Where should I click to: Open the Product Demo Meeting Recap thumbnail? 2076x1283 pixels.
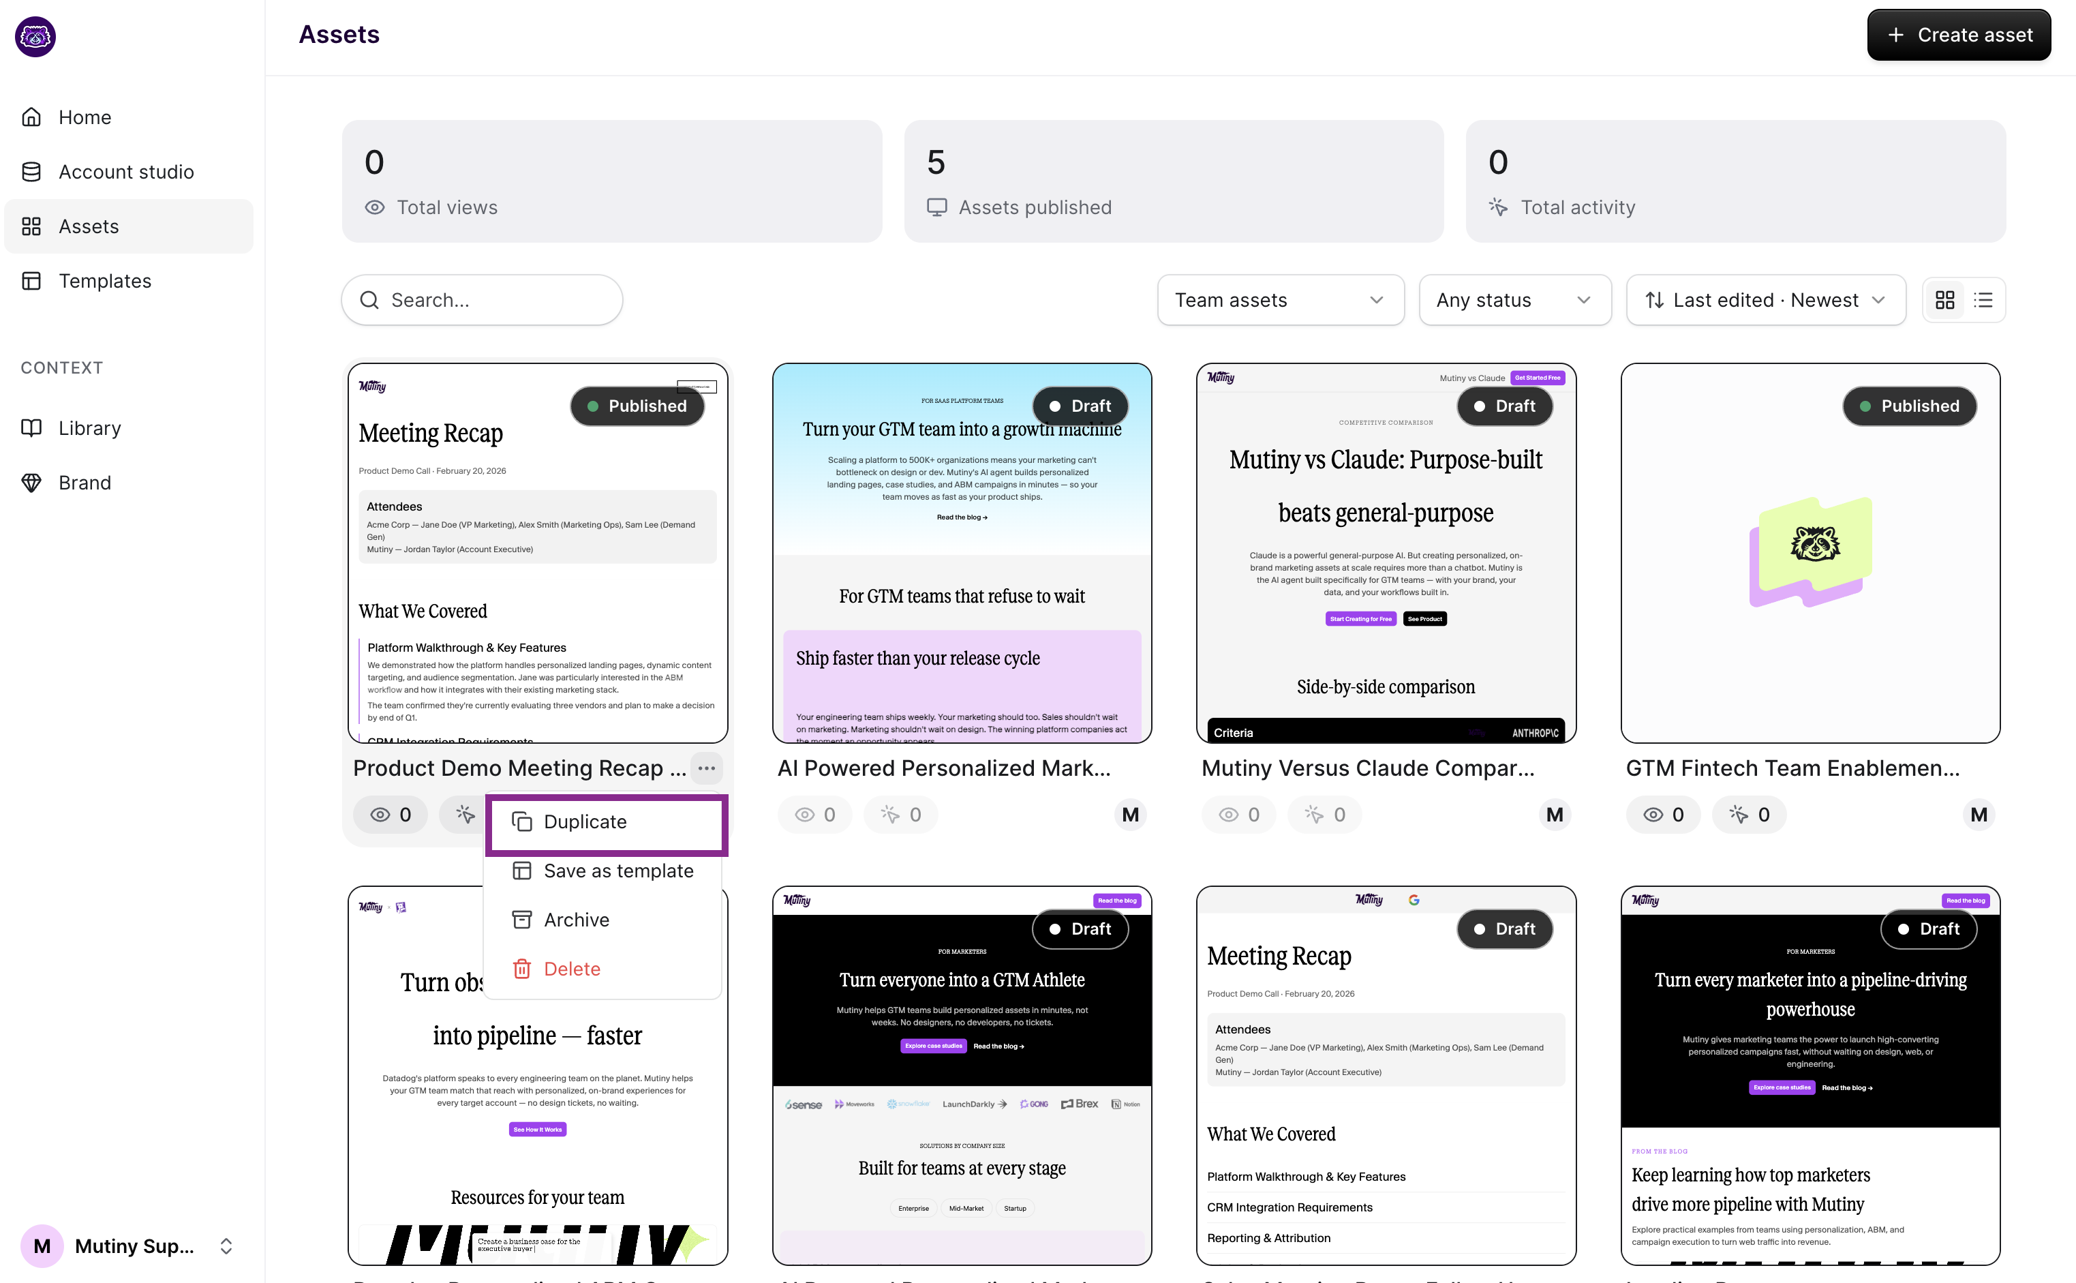tap(537, 554)
